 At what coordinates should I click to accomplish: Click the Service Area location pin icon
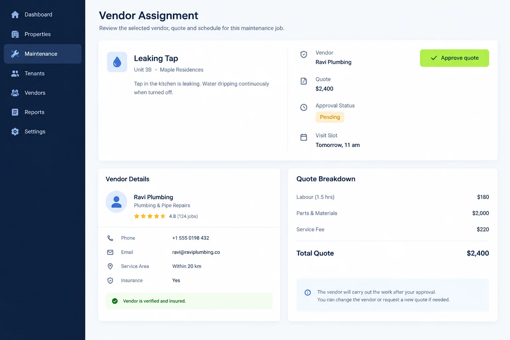[x=110, y=266]
